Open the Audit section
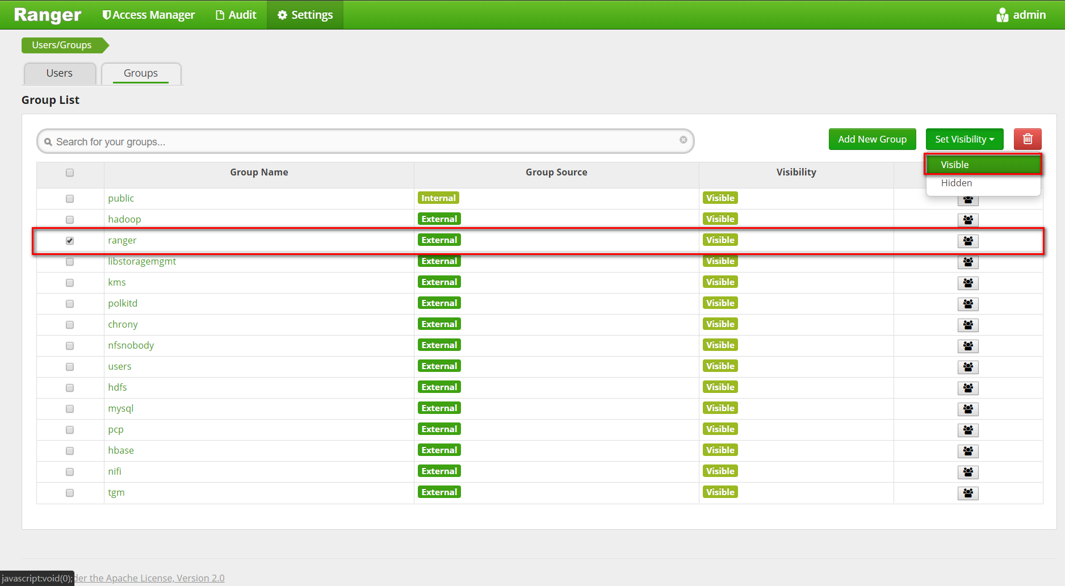 (x=236, y=15)
